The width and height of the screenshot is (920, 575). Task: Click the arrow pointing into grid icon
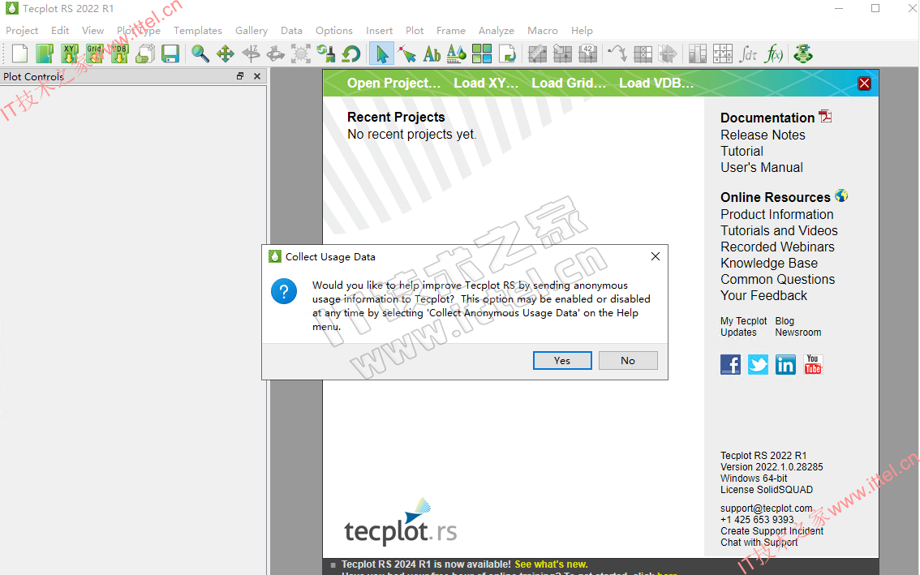[562, 54]
